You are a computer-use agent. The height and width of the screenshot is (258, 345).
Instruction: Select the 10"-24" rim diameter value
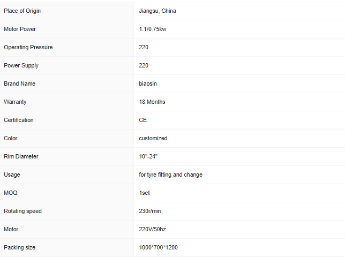[148, 156]
